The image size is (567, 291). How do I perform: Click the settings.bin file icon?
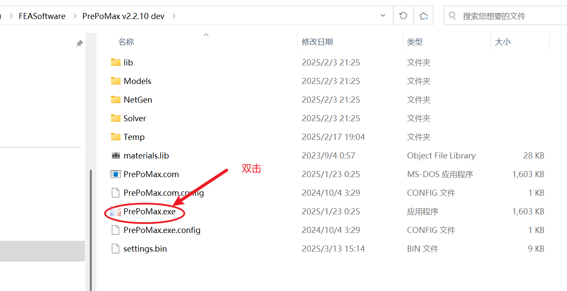click(115, 249)
